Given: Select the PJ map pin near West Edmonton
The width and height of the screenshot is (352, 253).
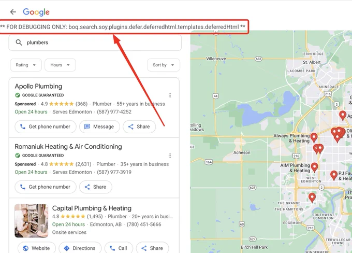Looking at the screenshot, I should 334,175.
